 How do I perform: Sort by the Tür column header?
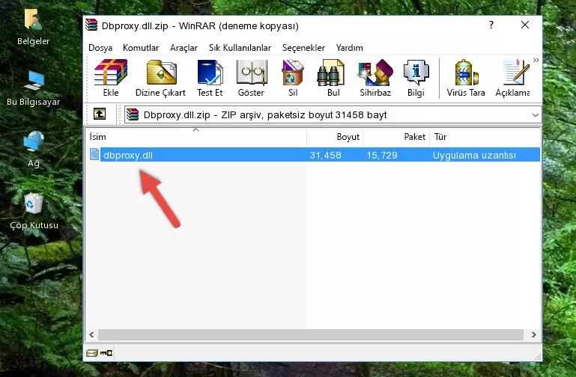[485, 137]
